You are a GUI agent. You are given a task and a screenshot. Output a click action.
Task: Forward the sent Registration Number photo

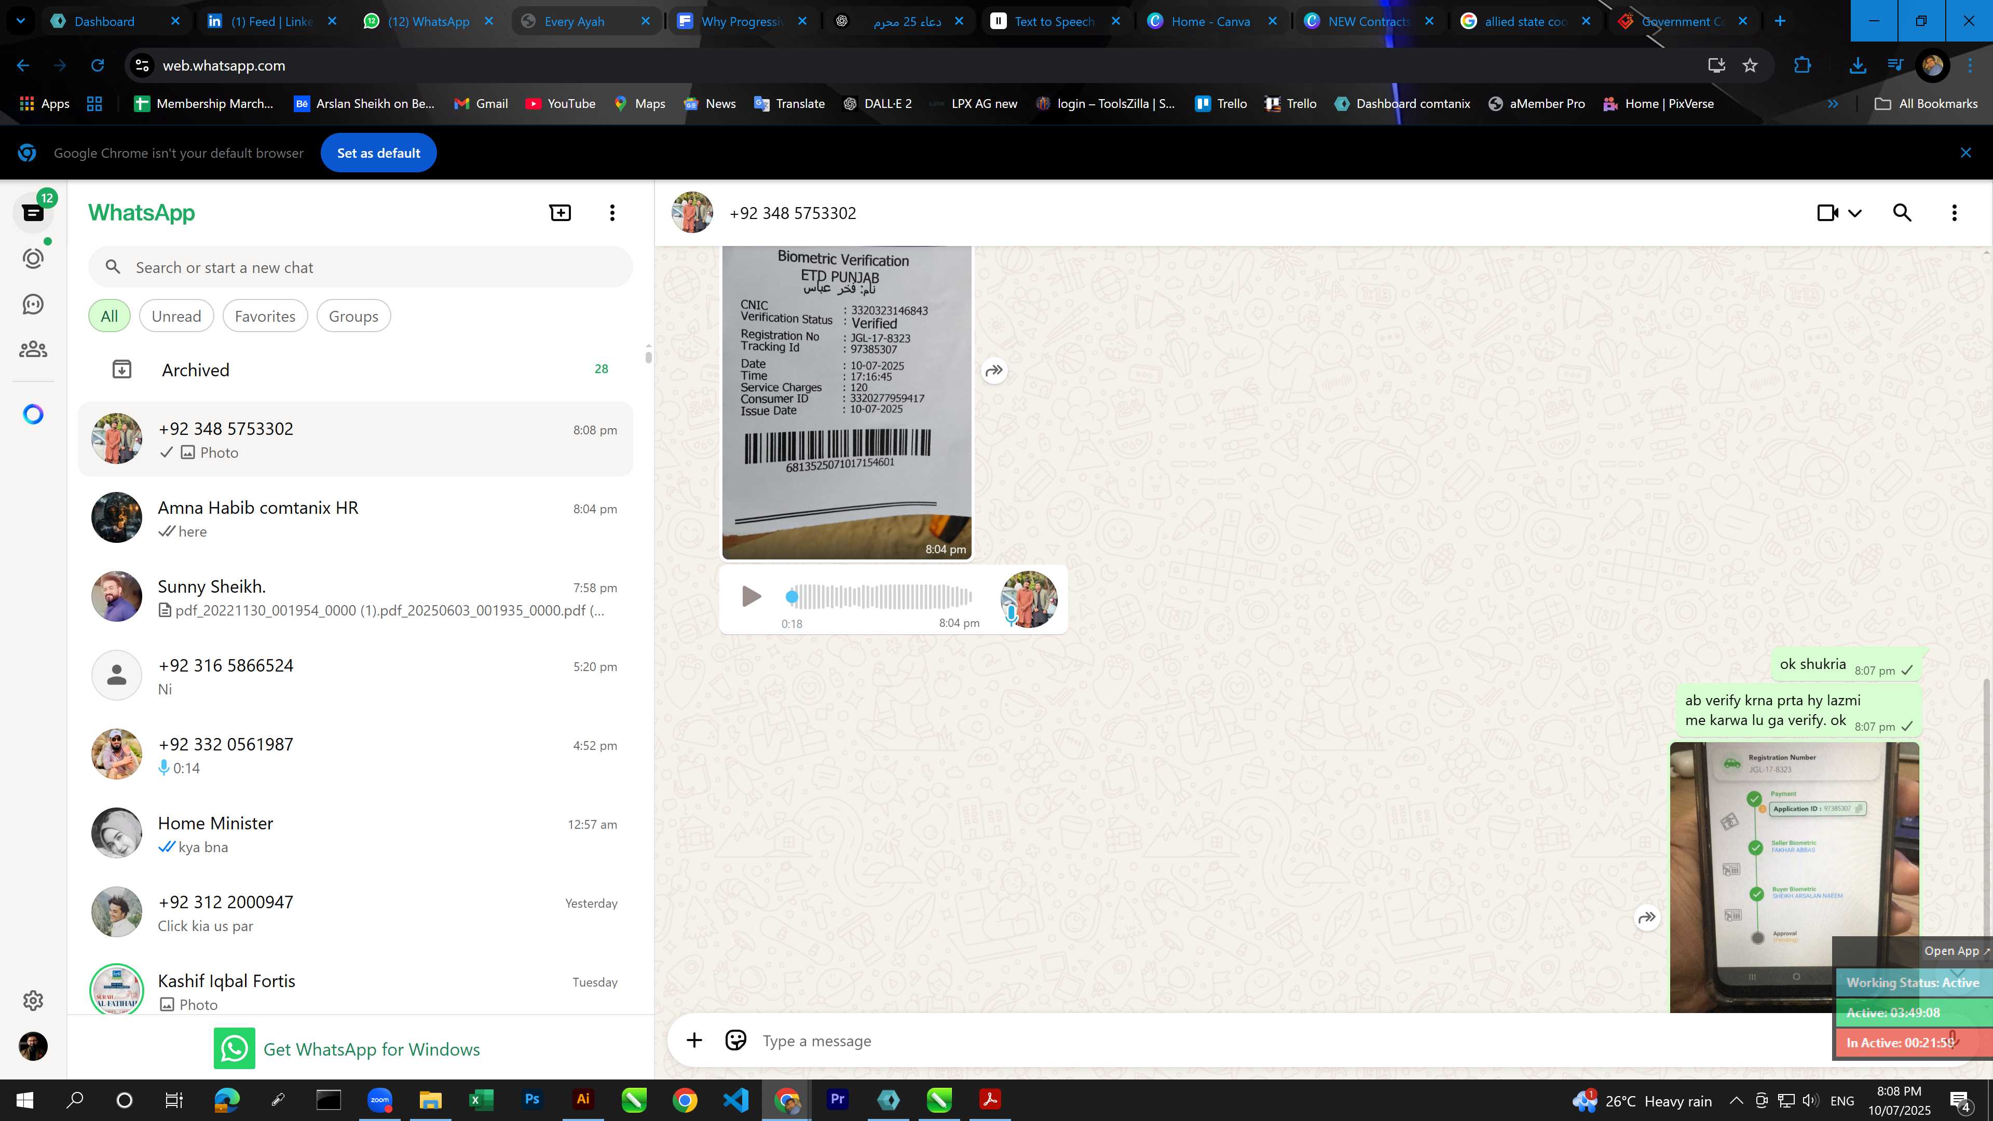click(x=1647, y=918)
